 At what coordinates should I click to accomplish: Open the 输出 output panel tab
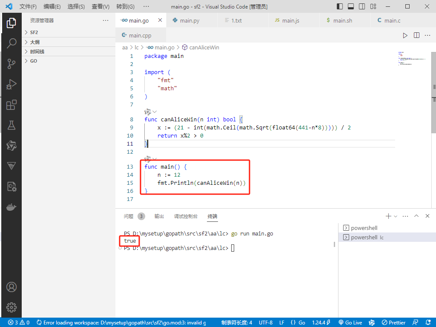[x=159, y=216]
